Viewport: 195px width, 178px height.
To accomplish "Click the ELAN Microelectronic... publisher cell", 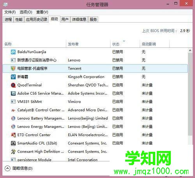I will pos(88,135).
